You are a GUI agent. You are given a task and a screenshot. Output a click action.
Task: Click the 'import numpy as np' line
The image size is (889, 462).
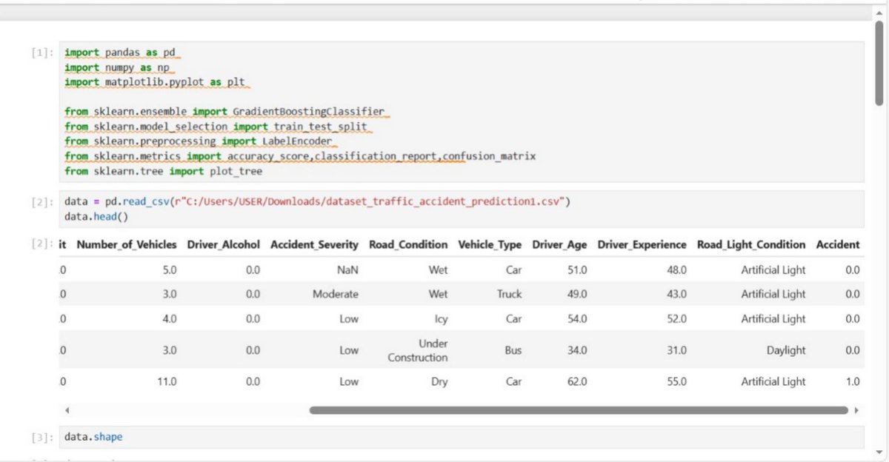[x=118, y=67]
